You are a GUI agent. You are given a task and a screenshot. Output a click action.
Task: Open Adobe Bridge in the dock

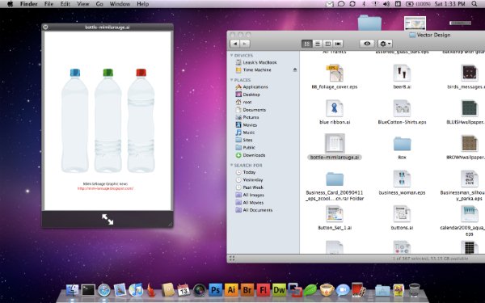pyautogui.click(x=247, y=290)
